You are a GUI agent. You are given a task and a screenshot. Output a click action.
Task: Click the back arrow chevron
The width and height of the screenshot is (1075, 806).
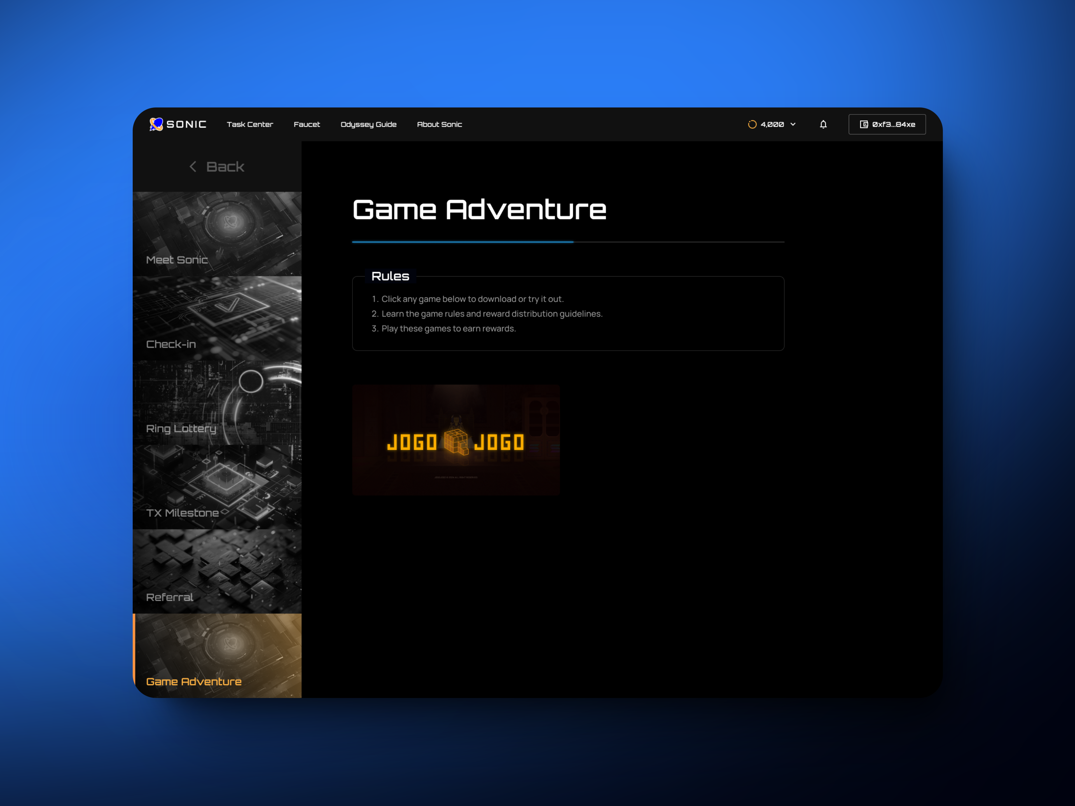click(x=193, y=167)
